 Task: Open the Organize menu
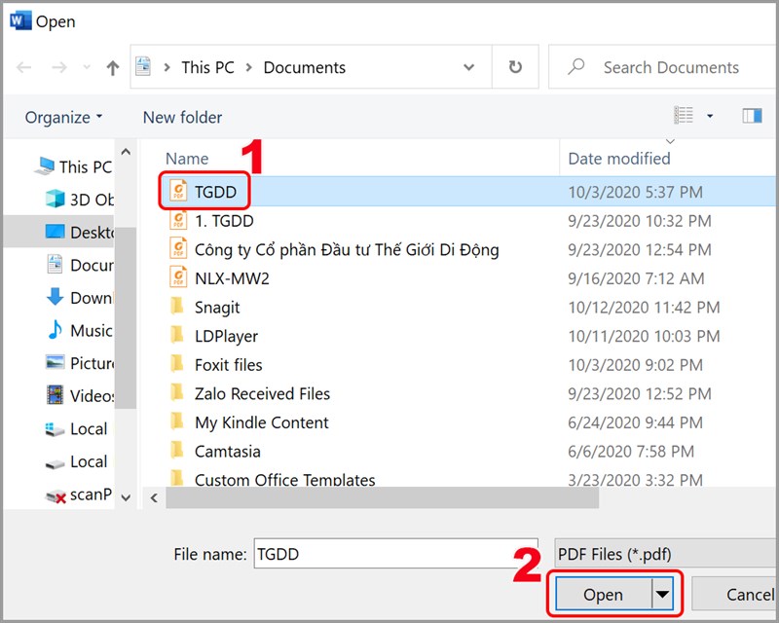click(63, 117)
